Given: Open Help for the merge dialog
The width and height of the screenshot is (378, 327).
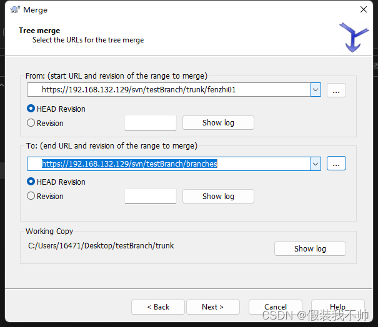Looking at the screenshot, I should (x=338, y=307).
